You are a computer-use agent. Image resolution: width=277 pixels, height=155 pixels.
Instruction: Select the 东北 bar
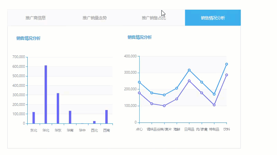34,118
